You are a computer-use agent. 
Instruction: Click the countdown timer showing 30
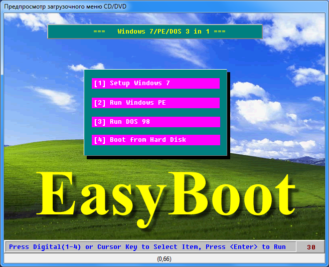[x=311, y=247]
